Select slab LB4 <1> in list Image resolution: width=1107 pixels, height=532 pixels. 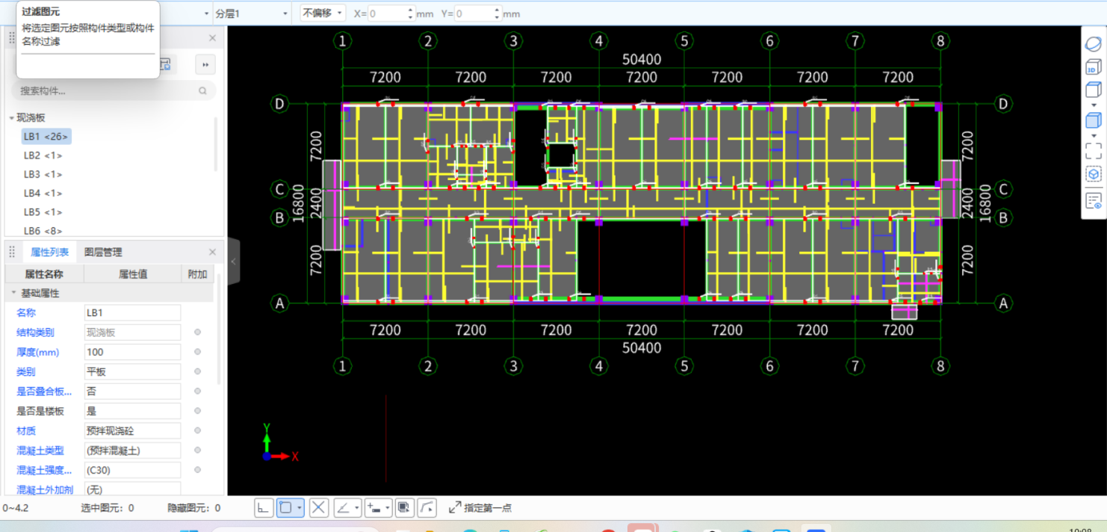(43, 194)
